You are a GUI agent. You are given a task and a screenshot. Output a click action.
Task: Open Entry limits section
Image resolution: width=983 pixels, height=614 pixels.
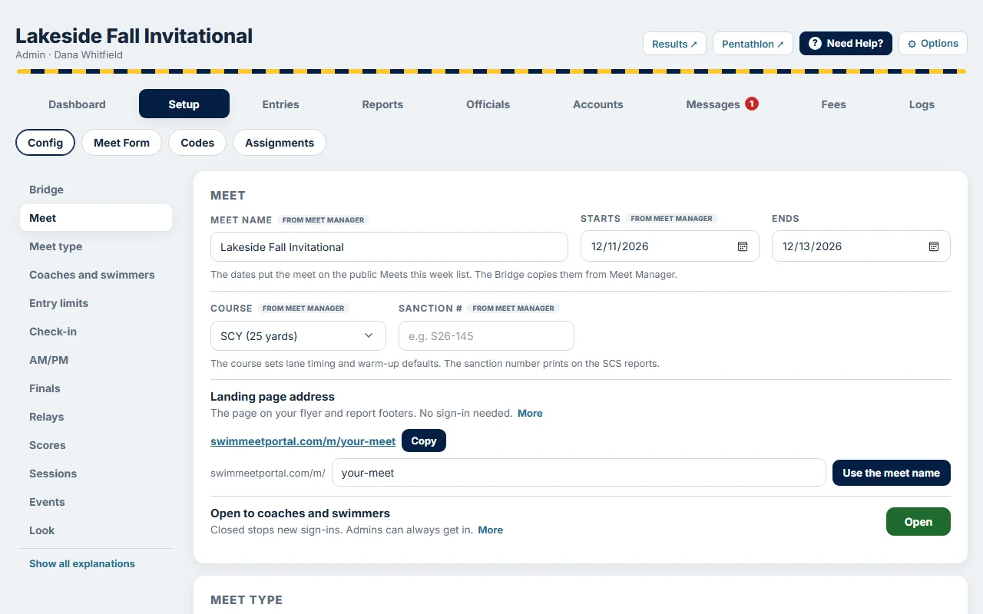click(x=96, y=303)
